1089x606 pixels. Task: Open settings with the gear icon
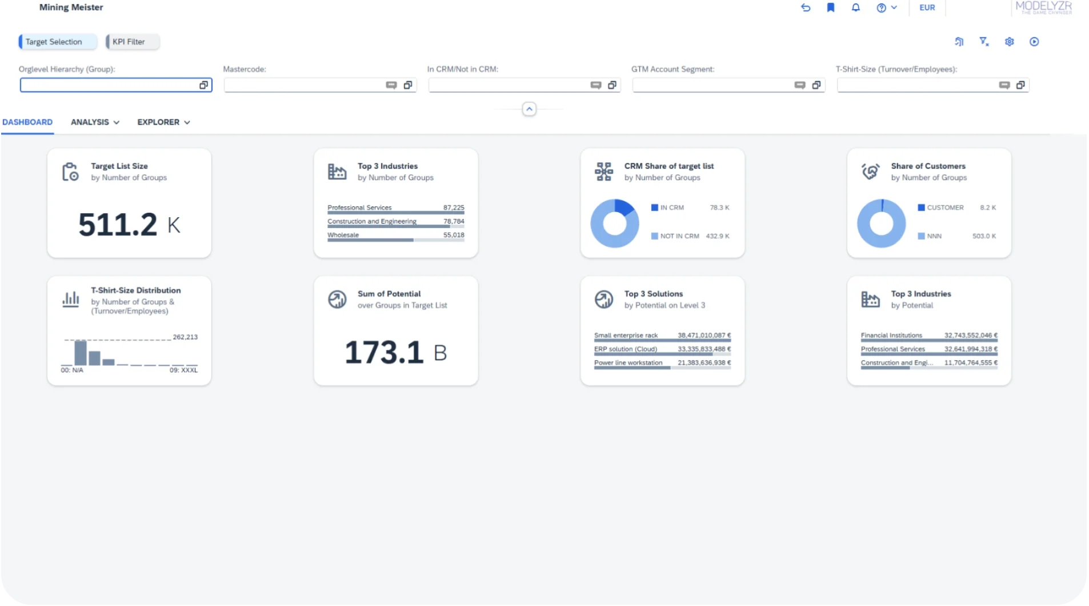pyautogui.click(x=1009, y=42)
